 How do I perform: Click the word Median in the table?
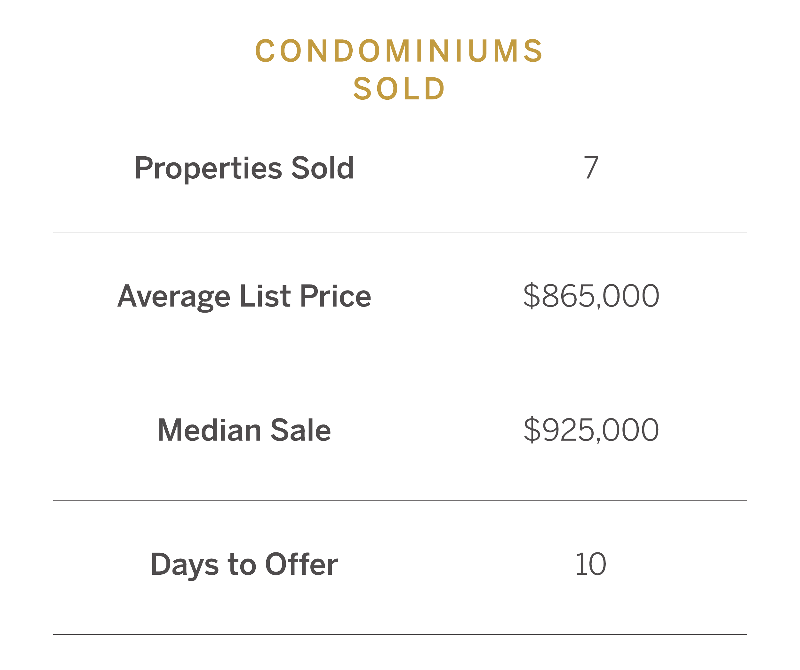pos(210,430)
